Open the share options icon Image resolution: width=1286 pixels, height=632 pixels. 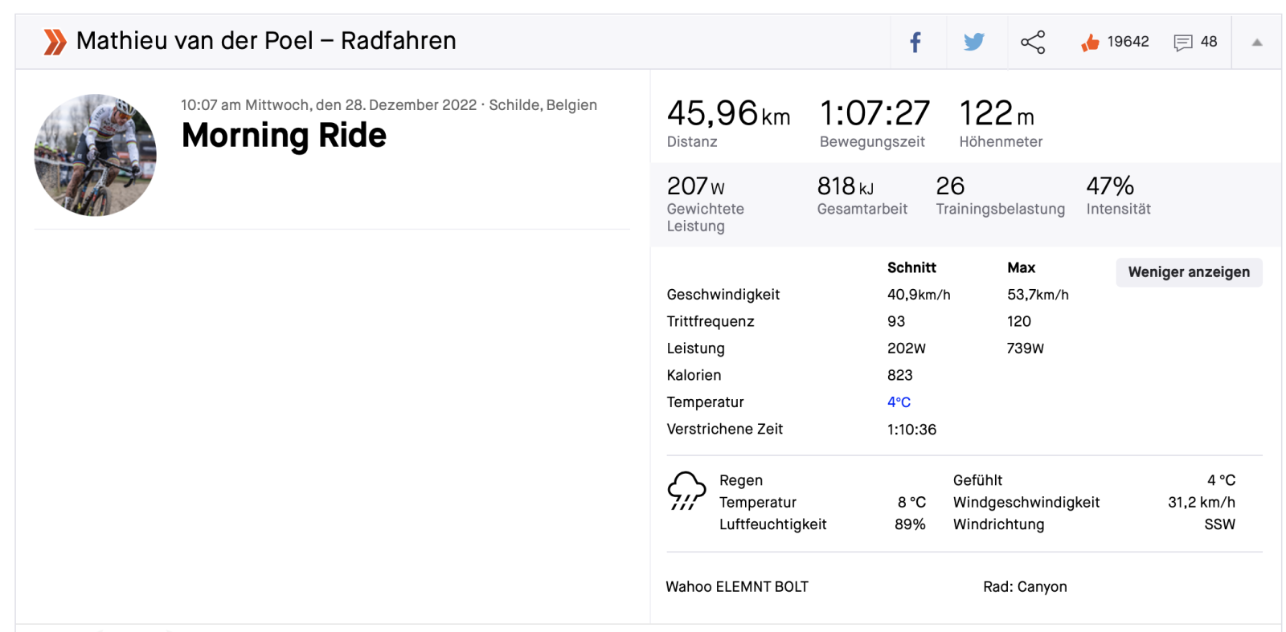(1033, 42)
